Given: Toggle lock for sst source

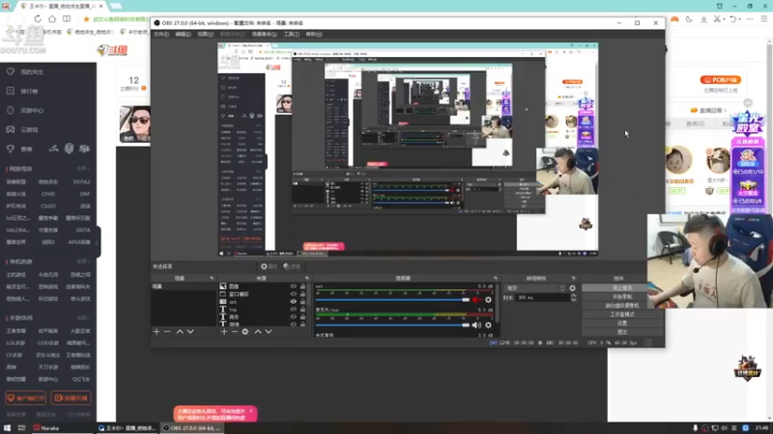Looking at the screenshot, I should click(x=302, y=302).
